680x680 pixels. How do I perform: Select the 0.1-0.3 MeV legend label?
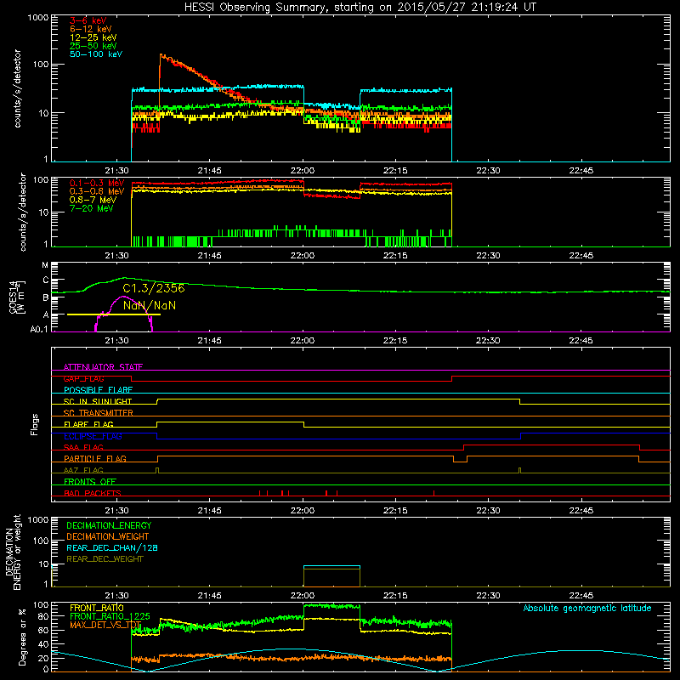[x=97, y=183]
